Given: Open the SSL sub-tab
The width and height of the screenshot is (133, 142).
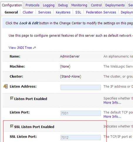Looking at the screenshot, I should point(78,12).
